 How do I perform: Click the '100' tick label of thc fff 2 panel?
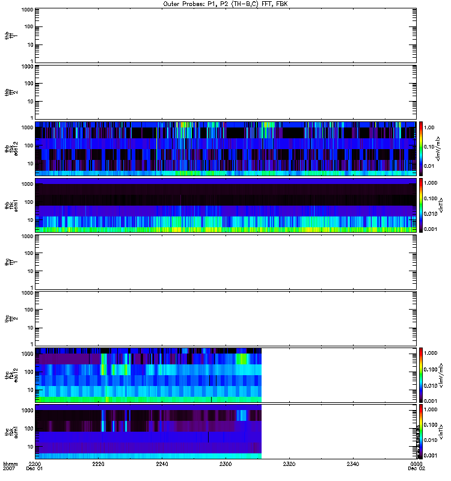click(29, 310)
